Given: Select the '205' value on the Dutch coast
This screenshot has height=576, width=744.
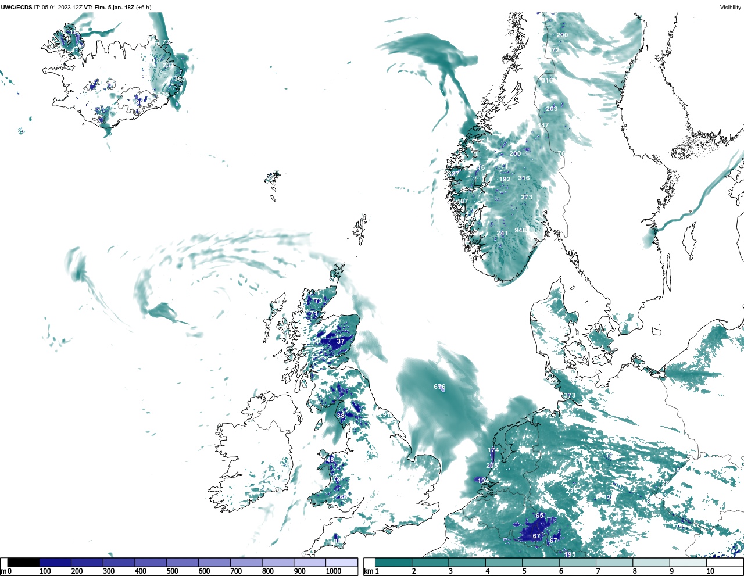Looking at the screenshot, I should [492, 466].
